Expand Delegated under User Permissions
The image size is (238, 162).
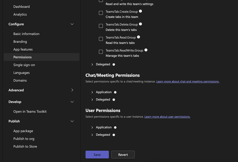92,135
